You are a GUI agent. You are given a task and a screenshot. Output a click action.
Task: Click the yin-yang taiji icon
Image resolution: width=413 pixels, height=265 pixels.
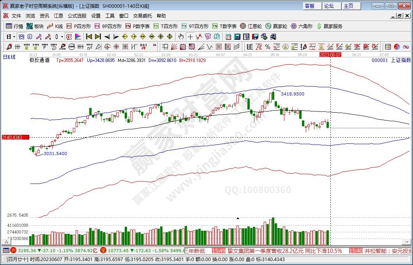click(397, 47)
